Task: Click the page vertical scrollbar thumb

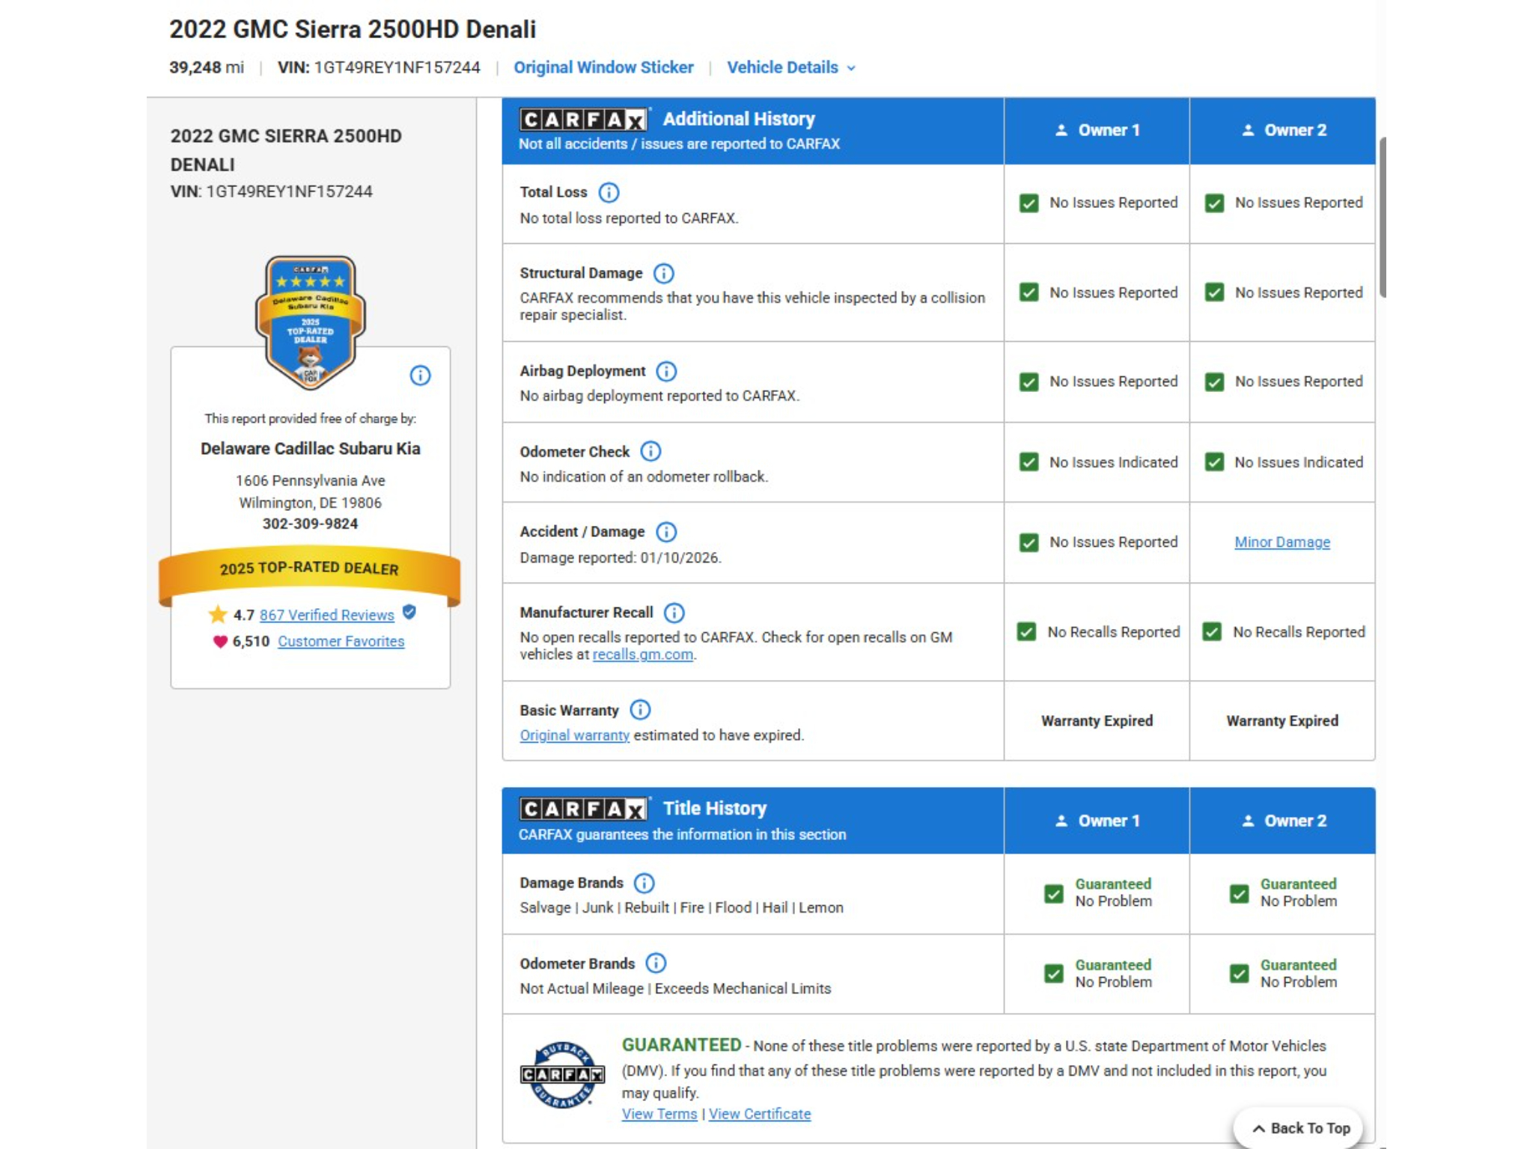Action: [x=1381, y=217]
